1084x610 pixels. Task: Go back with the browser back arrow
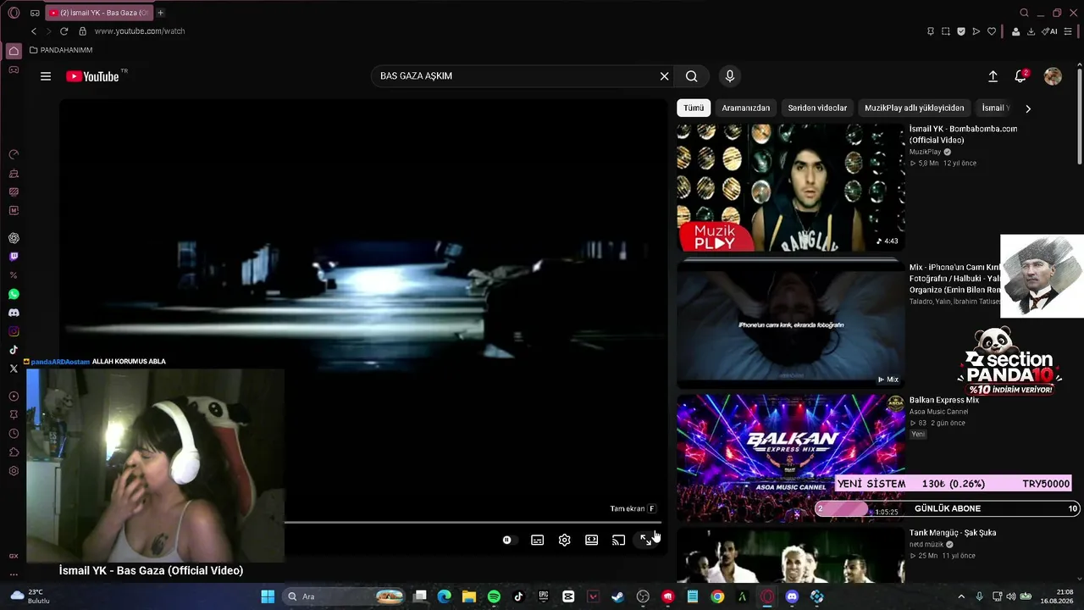(x=34, y=31)
